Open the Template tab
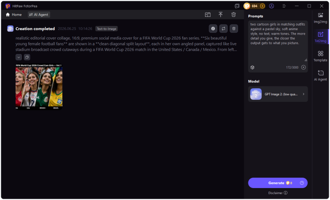This screenshot has height=200, width=330. [320, 56]
